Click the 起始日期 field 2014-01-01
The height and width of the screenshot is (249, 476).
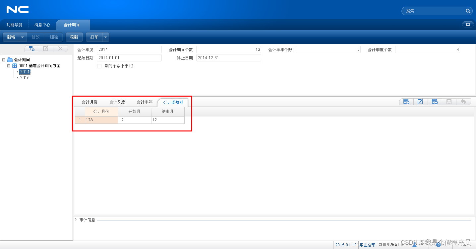(129, 58)
